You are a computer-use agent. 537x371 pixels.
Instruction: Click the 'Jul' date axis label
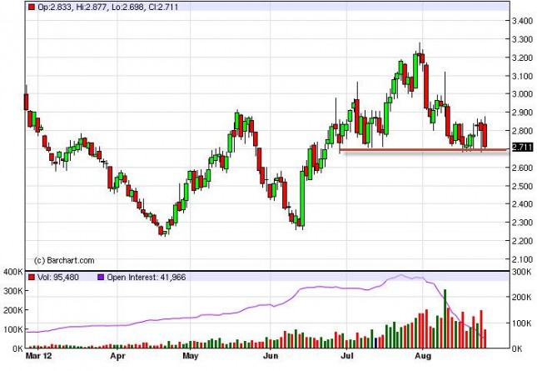pos(347,356)
